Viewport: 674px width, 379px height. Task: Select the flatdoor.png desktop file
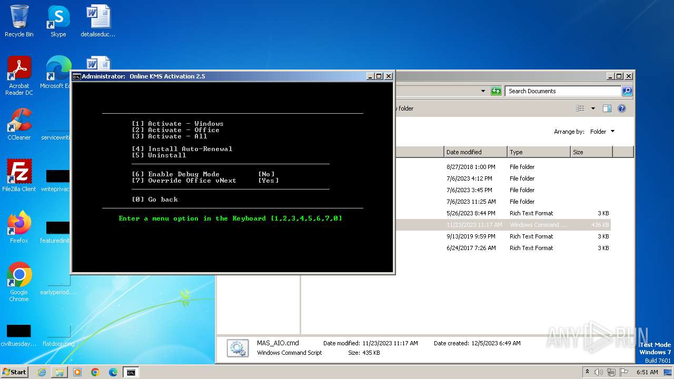click(58, 335)
